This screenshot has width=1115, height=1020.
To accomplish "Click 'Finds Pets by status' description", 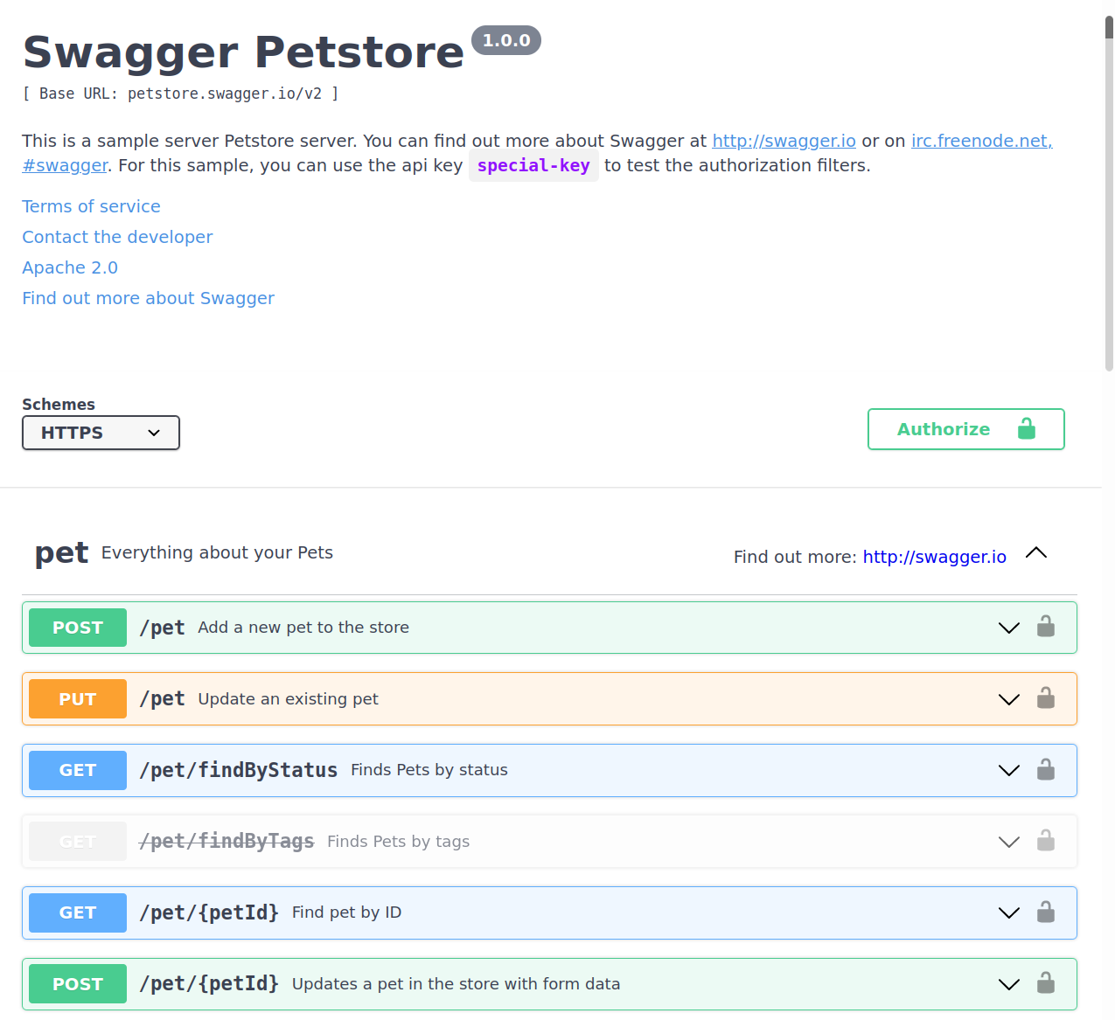I will point(429,770).
